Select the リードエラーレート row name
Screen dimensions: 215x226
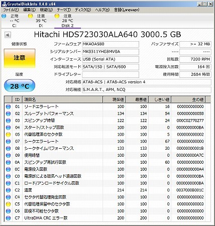(x=41, y=106)
